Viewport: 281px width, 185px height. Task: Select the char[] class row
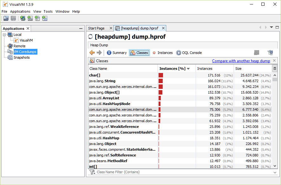(x=180, y=75)
